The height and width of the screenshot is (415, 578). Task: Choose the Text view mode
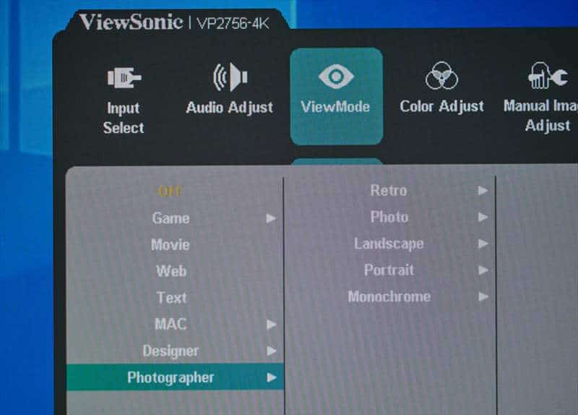tap(172, 298)
